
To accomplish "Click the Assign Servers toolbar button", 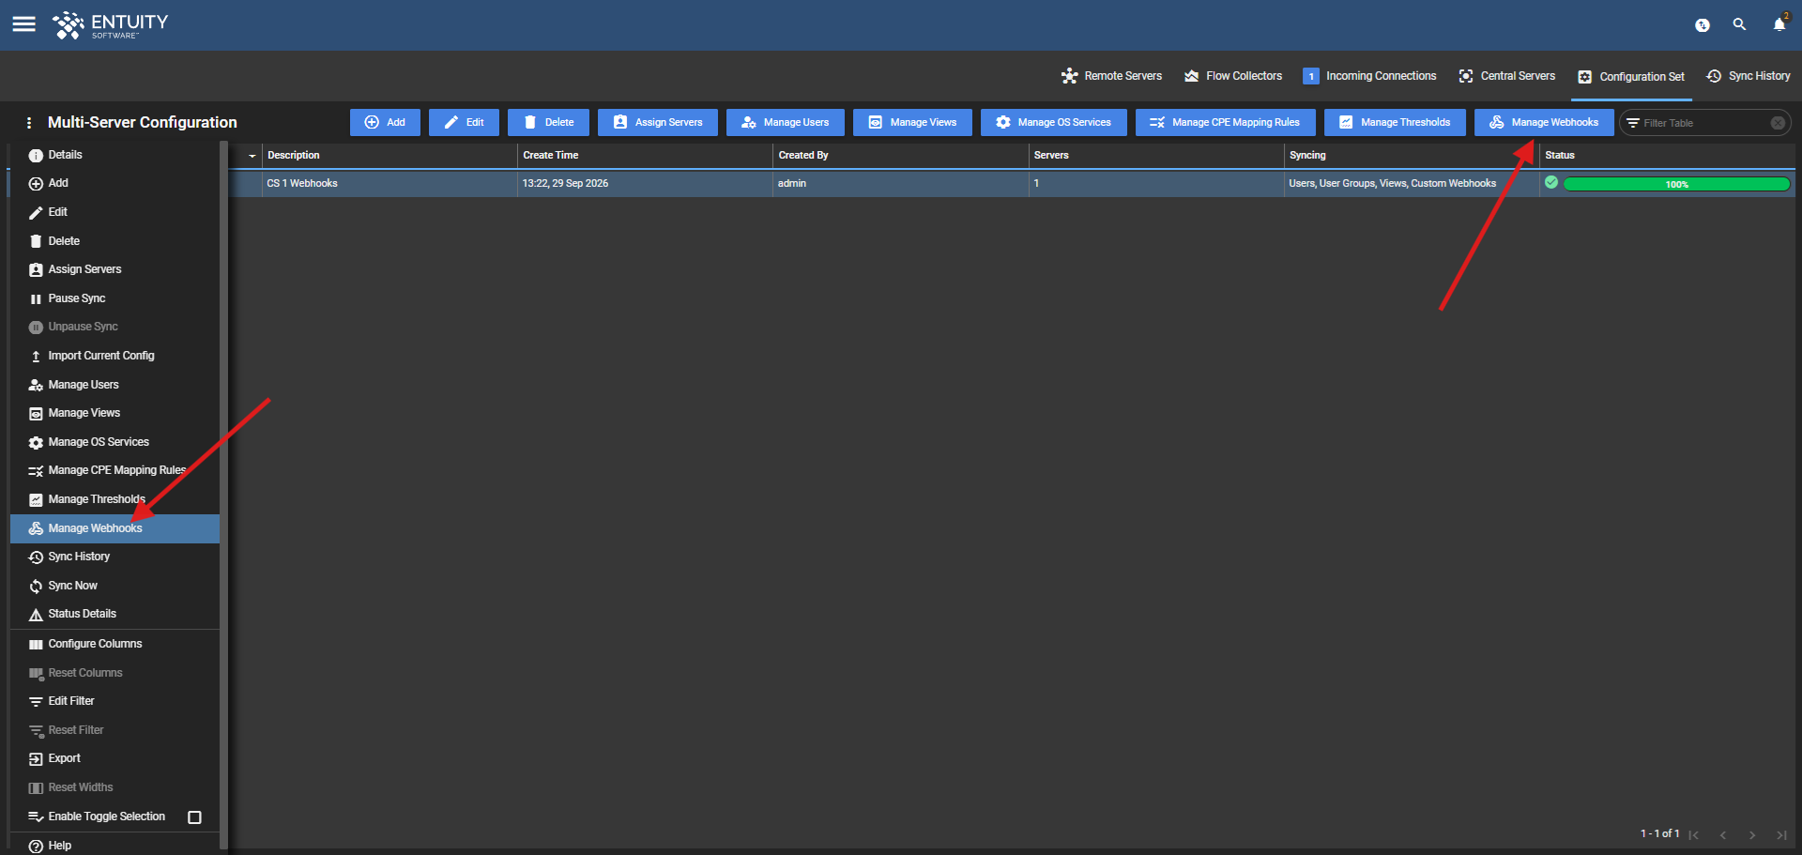I will [x=657, y=123].
